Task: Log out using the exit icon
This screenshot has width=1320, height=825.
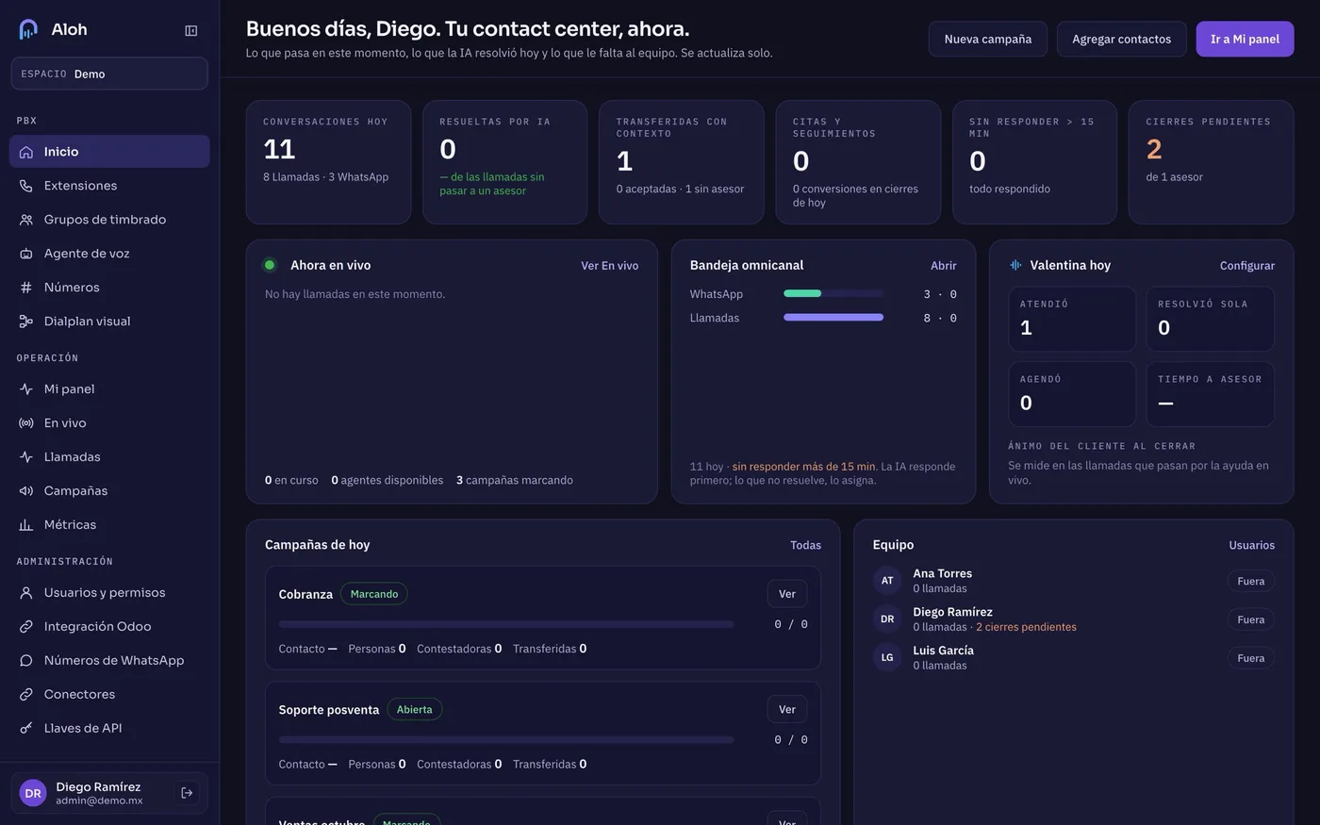Action: tap(187, 793)
